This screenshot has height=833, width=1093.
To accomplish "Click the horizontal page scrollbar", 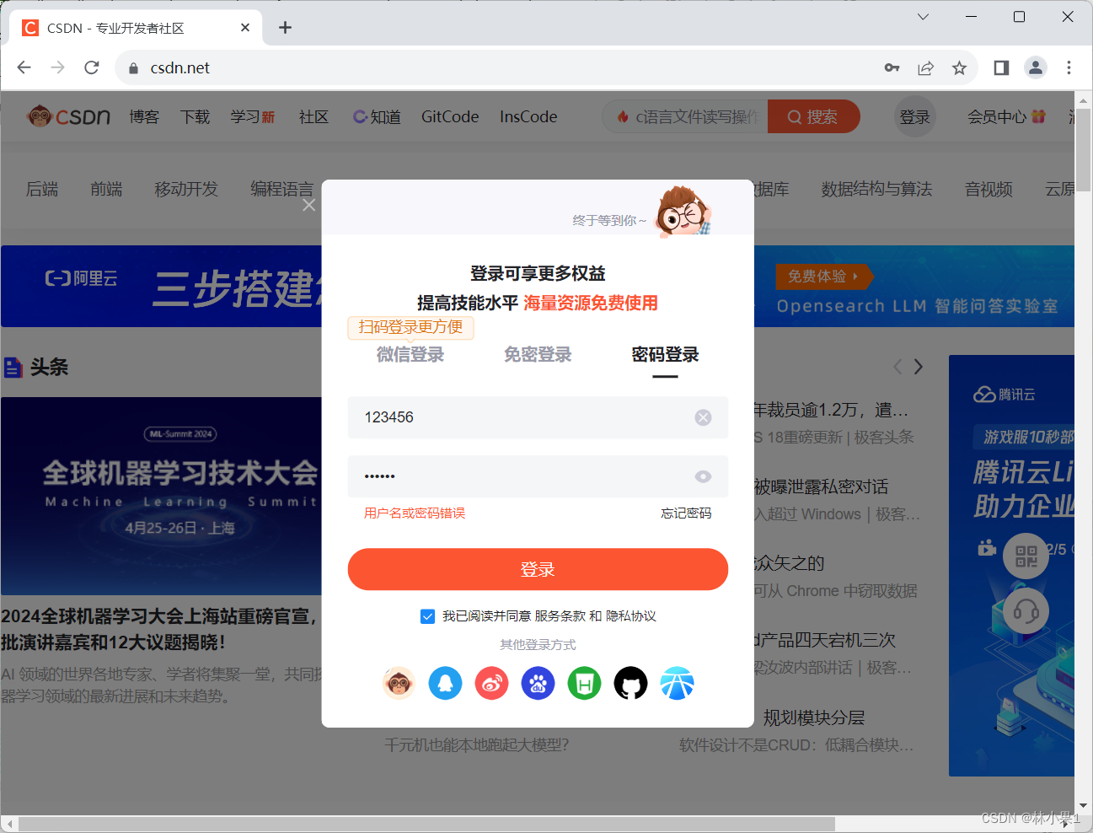I will [x=426, y=824].
